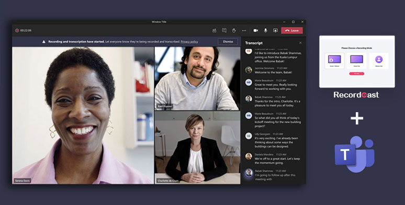Open the meeting chat icon
The image size is (405, 205).
click(224, 30)
